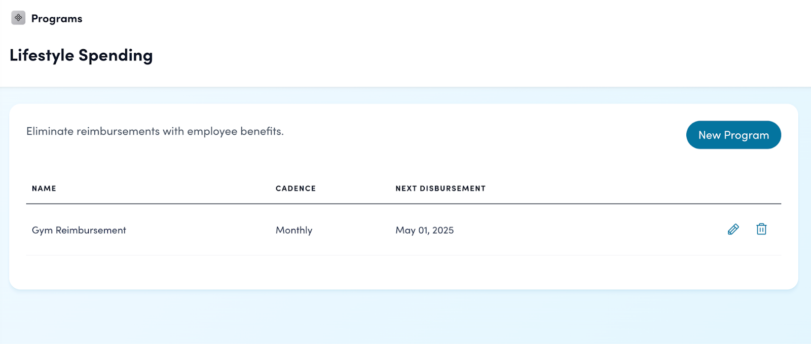Select the Gym Reimbursement program name
The image size is (811, 344).
[x=79, y=231]
